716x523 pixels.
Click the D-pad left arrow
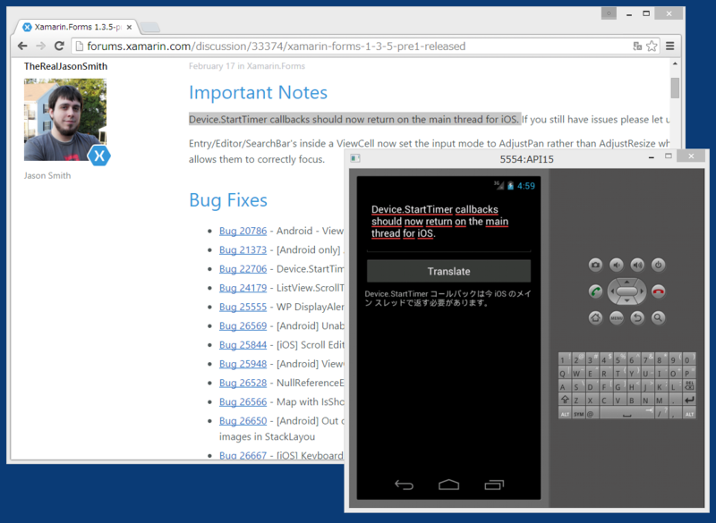[x=612, y=291]
